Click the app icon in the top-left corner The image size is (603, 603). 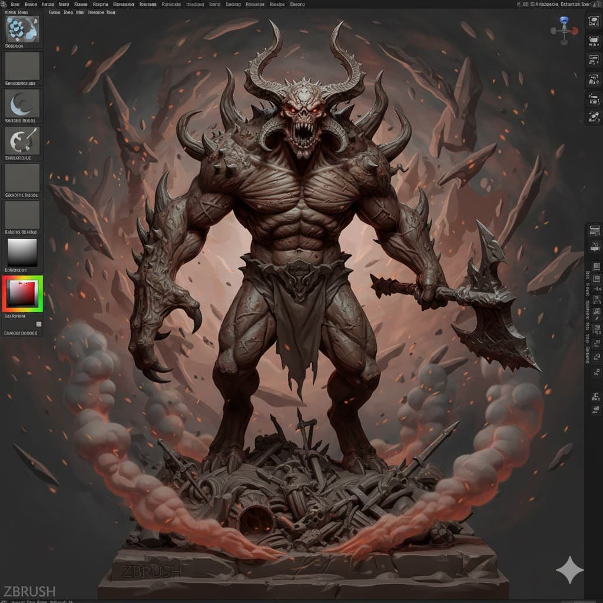[x=4, y=4]
